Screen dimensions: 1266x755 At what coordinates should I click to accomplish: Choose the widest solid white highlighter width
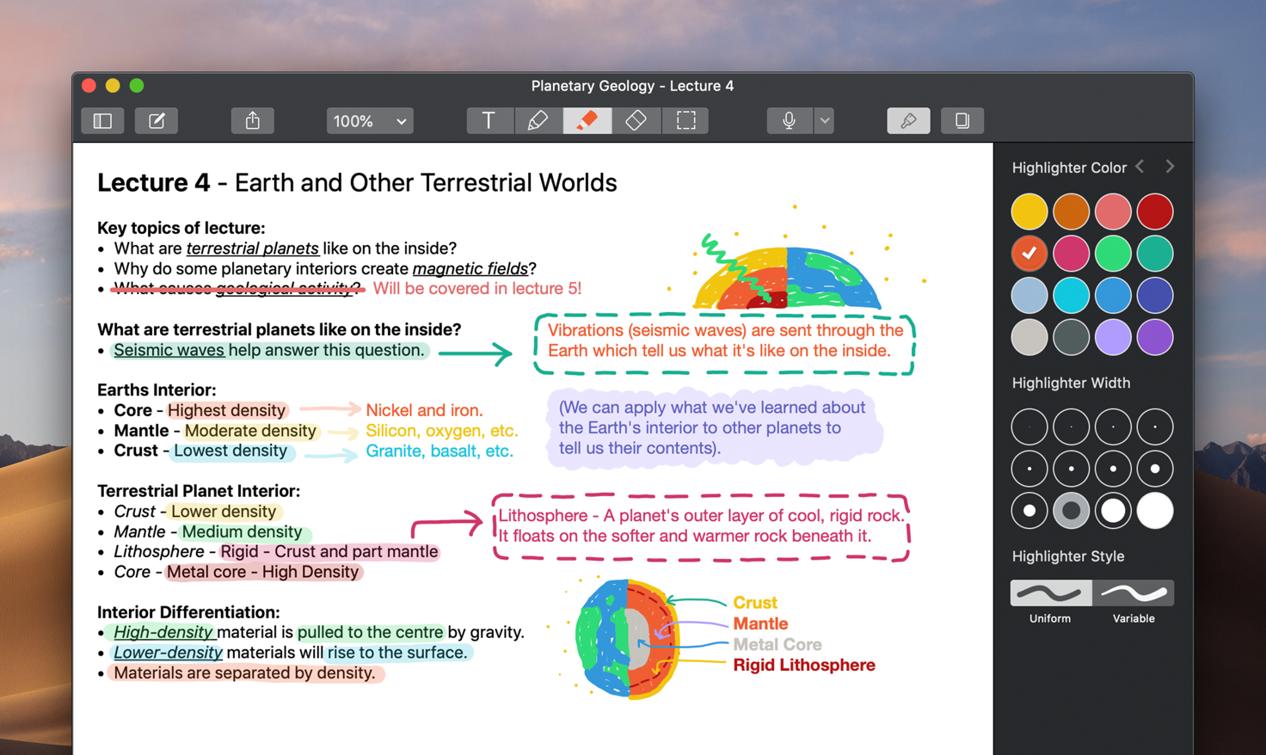[x=1155, y=511]
